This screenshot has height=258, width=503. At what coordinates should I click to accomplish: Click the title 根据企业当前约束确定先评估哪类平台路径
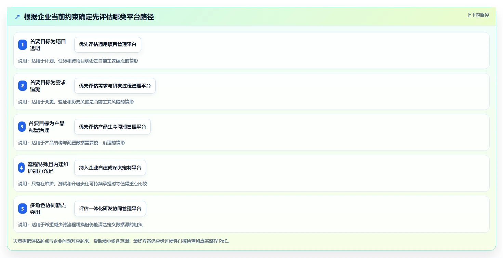[x=89, y=17]
